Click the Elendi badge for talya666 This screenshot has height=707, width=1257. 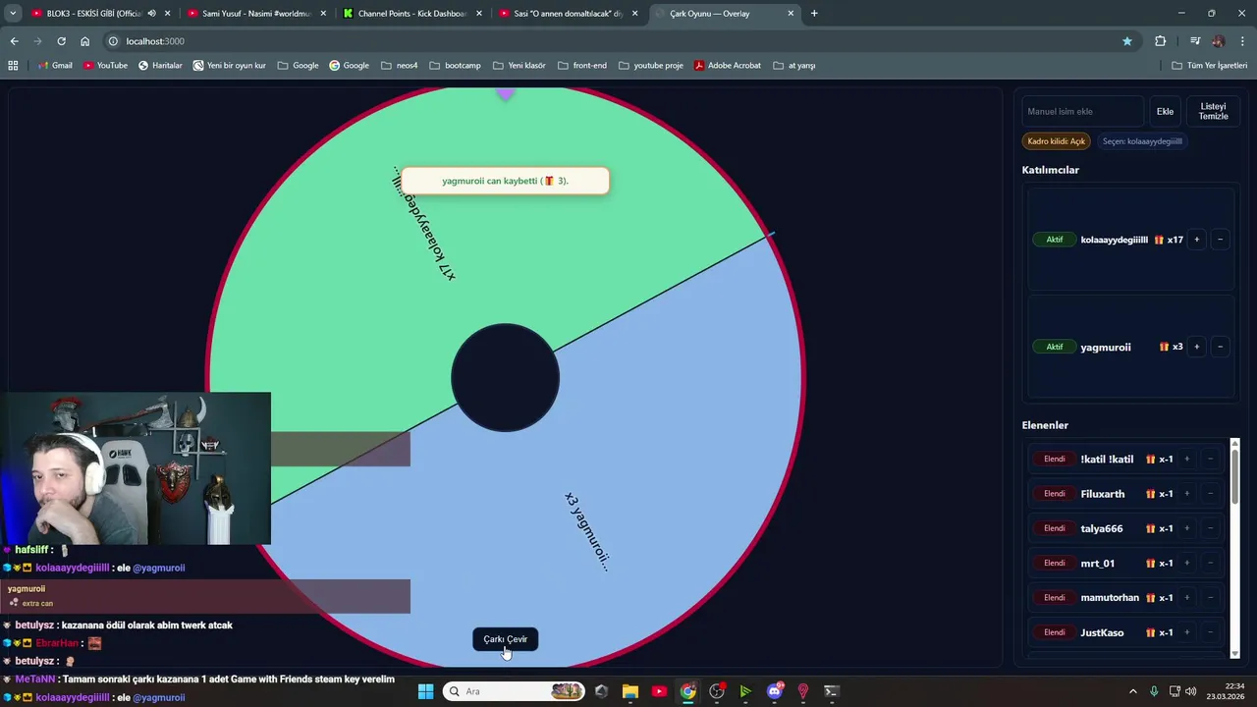[1054, 528]
